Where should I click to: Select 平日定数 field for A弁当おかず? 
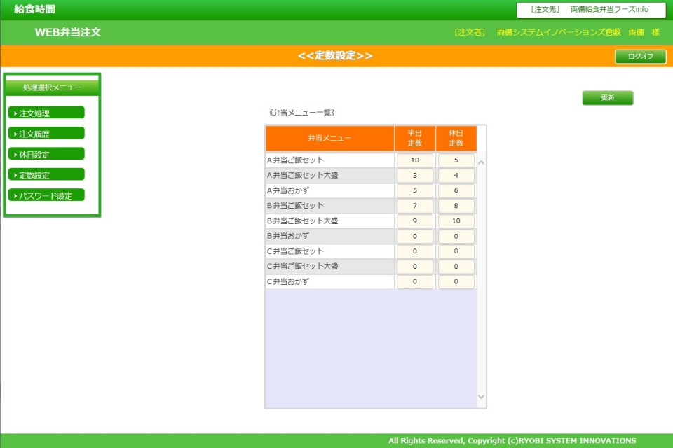[414, 190]
